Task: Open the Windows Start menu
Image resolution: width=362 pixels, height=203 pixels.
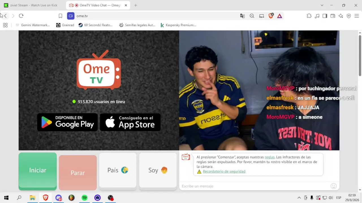Action: 6,198
